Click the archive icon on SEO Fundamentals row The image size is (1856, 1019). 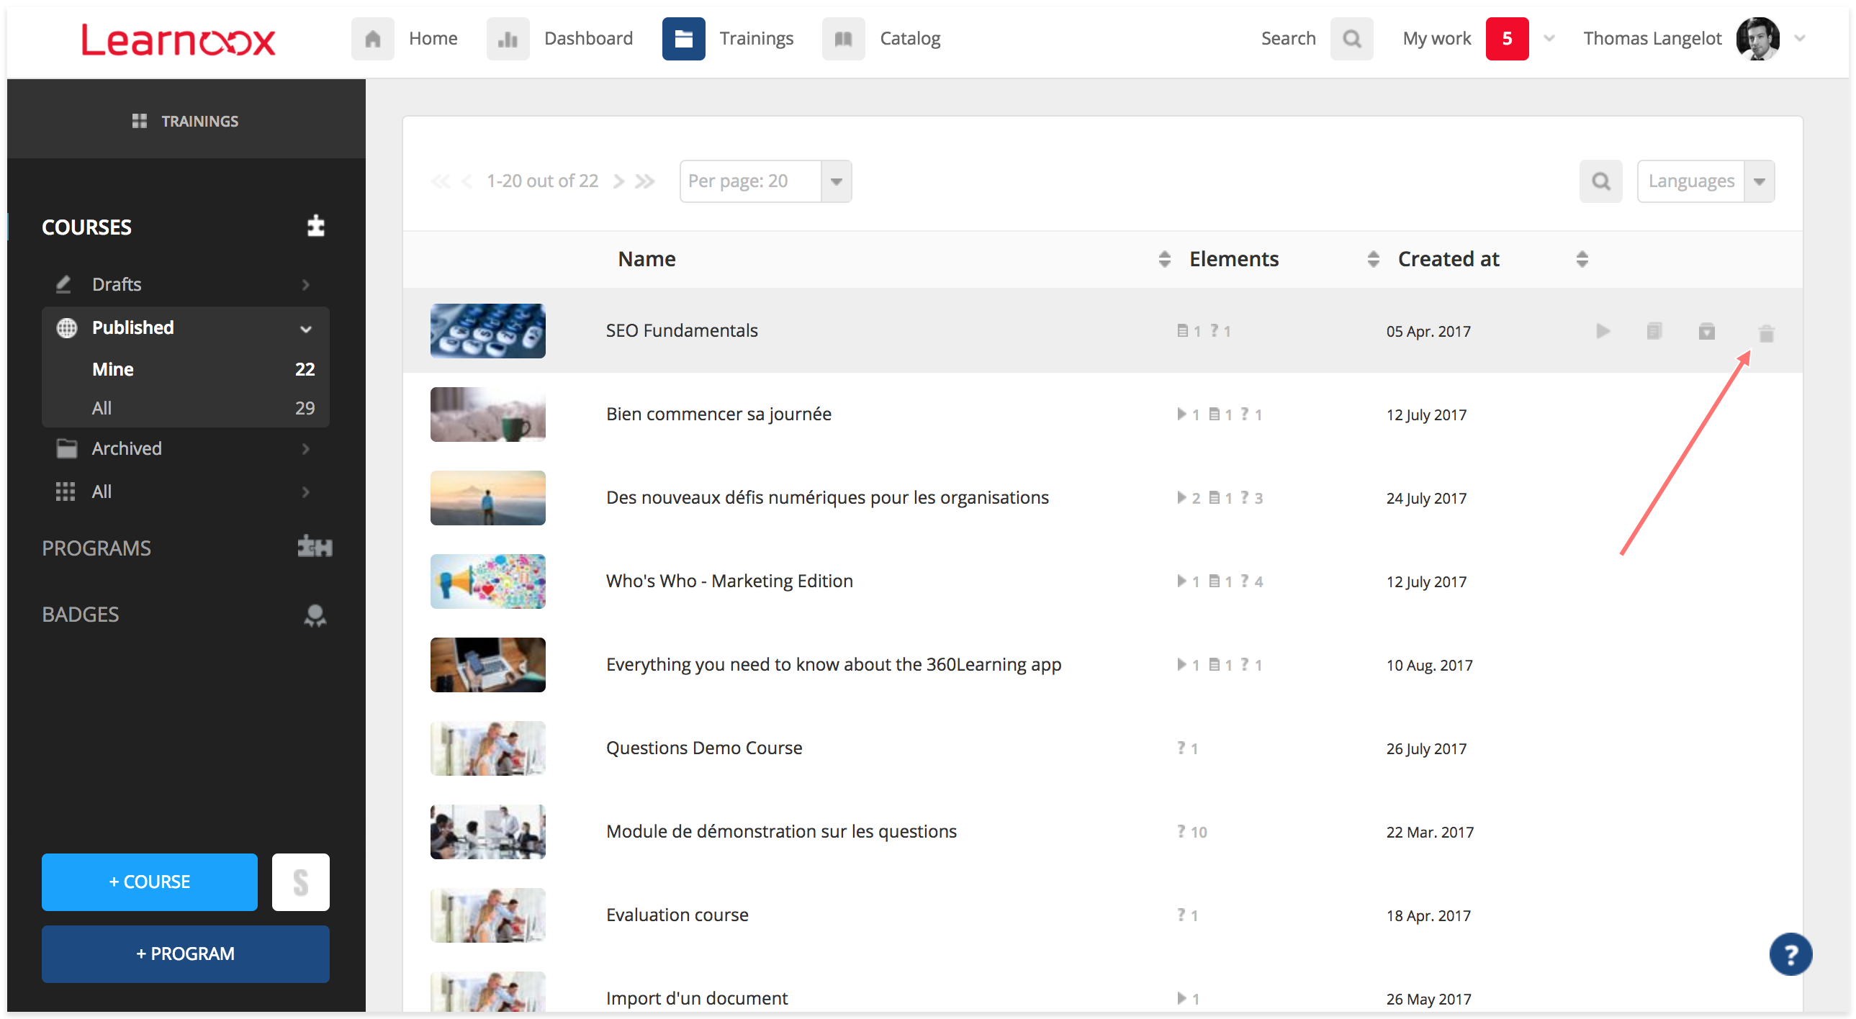point(1706,331)
